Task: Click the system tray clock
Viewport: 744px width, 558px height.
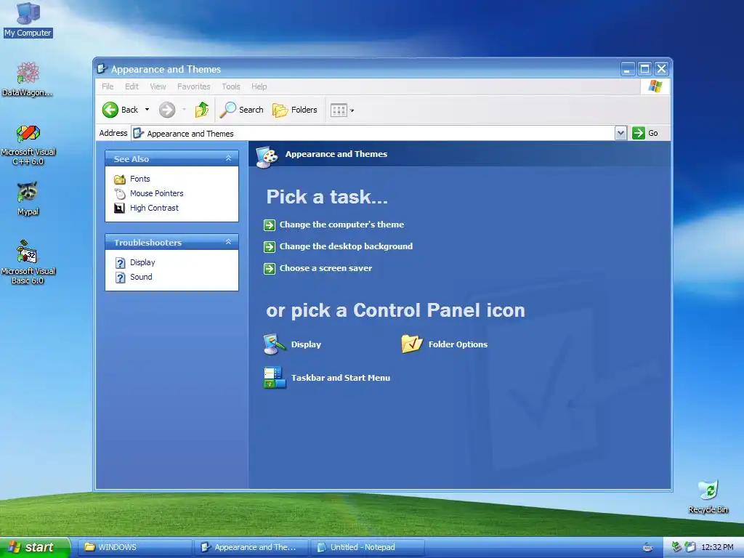Action: [717, 547]
